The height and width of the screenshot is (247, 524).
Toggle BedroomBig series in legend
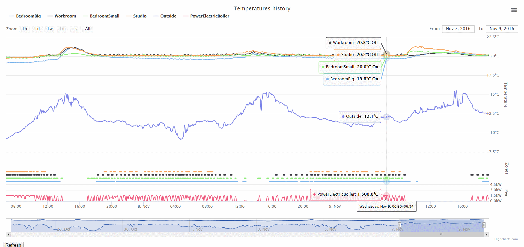25,16
